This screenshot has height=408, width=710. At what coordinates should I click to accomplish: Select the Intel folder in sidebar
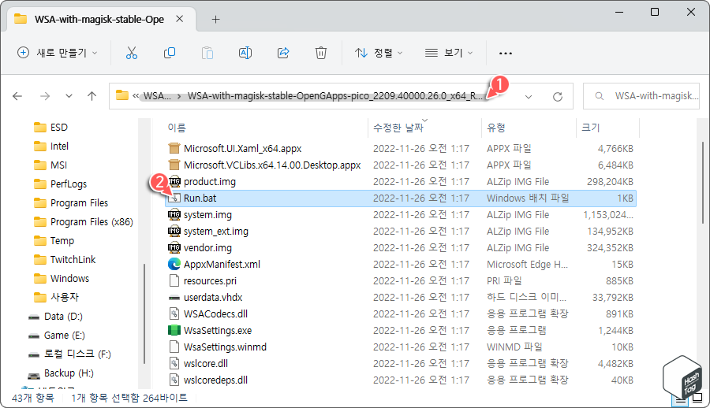coord(51,146)
